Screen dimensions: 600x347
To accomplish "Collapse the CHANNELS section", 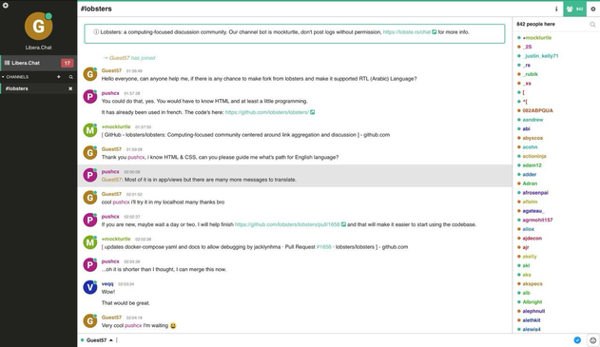I will click(x=15, y=77).
